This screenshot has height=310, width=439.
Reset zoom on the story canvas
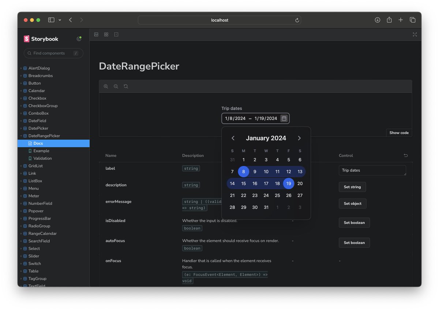126,87
